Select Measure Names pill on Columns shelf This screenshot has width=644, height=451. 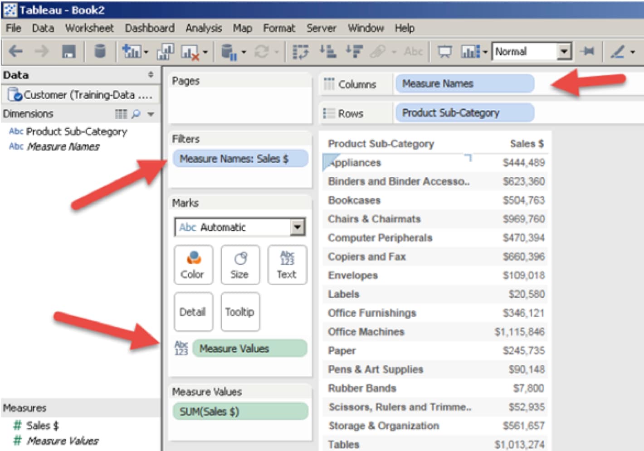click(x=463, y=84)
